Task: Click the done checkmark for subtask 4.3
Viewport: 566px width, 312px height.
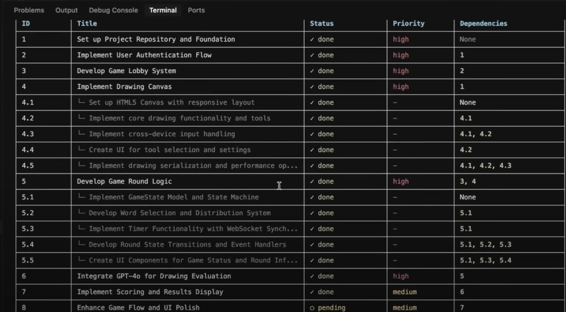Action: tap(312, 134)
